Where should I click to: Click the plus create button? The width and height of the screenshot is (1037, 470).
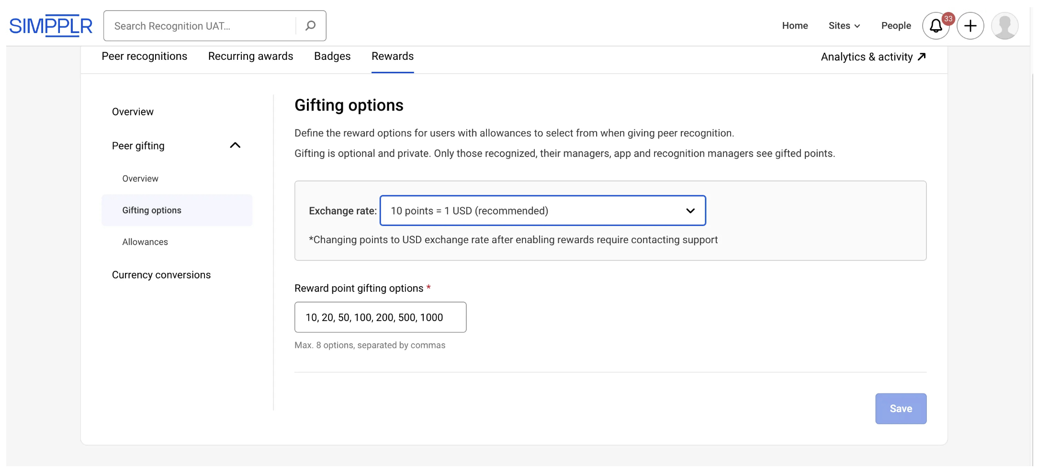(x=970, y=26)
